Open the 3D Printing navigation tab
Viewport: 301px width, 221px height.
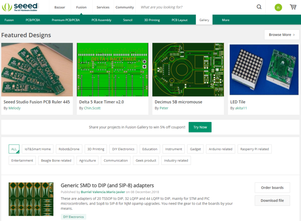tap(152, 20)
